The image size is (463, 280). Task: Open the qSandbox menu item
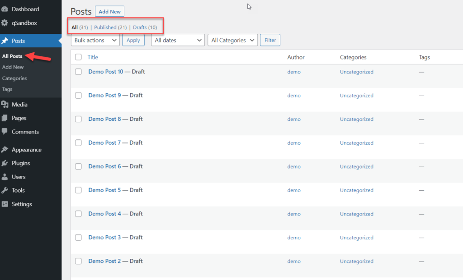click(24, 23)
